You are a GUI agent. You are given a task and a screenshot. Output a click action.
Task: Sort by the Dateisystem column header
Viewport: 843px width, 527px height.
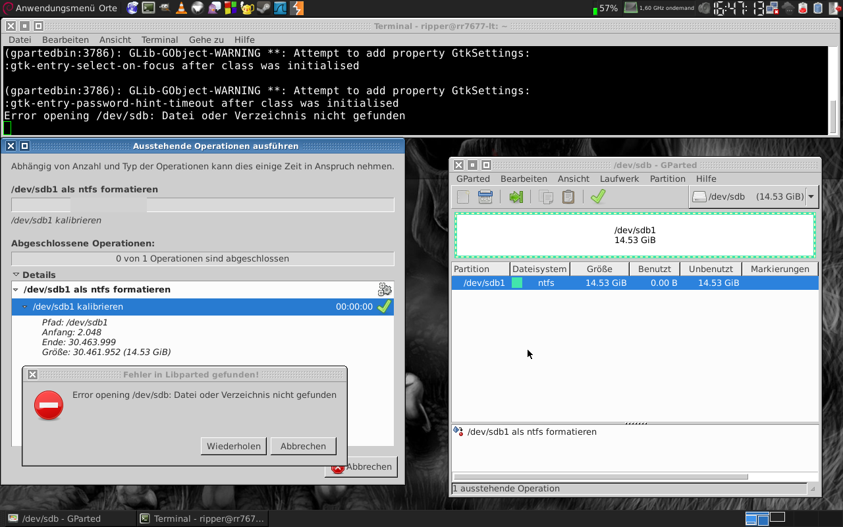coord(539,269)
